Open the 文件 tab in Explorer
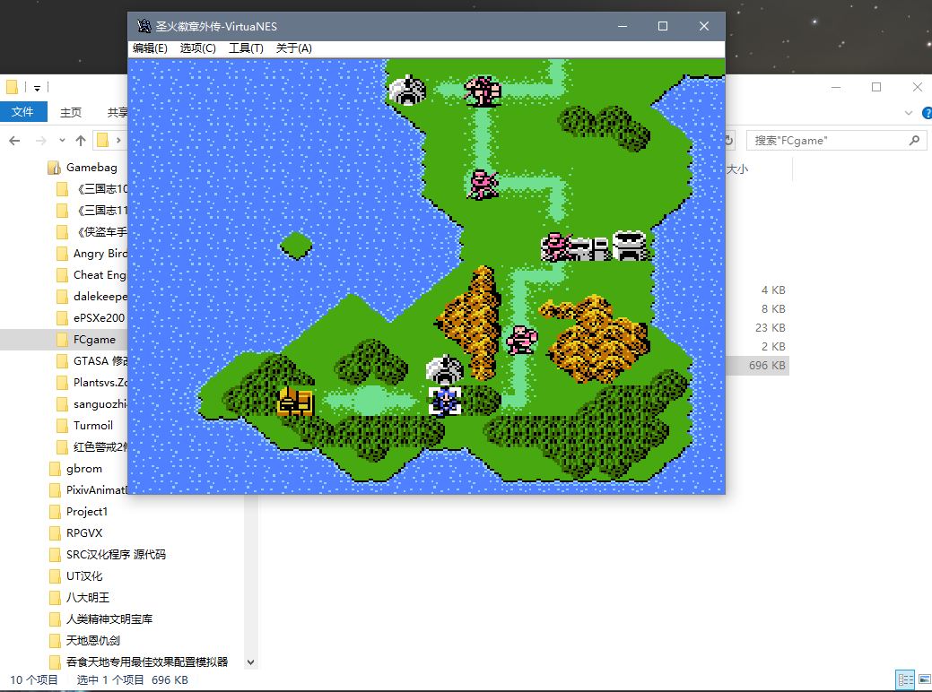This screenshot has width=932, height=692. (x=23, y=112)
